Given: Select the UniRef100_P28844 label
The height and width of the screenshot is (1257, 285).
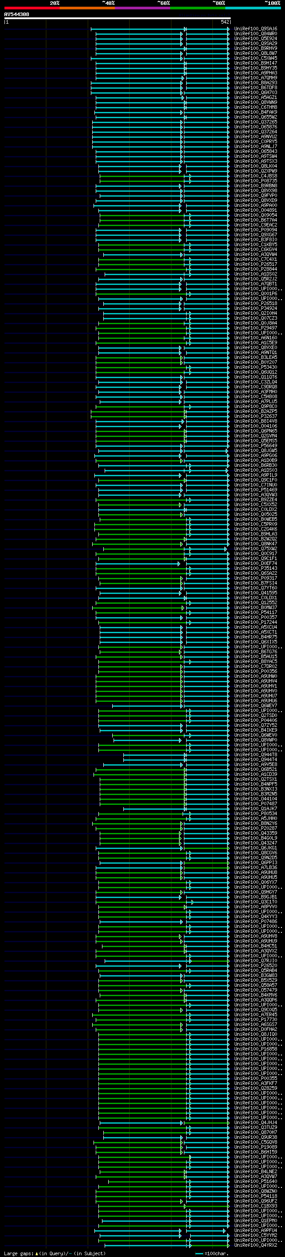Looking at the screenshot, I should tap(256, 269).
